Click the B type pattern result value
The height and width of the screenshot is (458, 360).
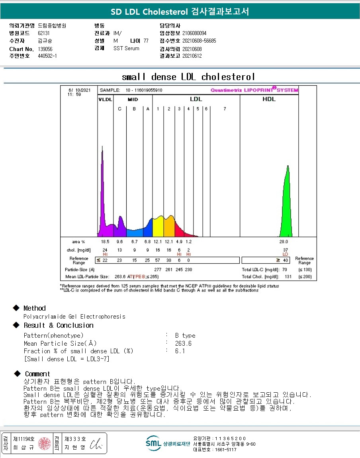pyautogui.click(x=185, y=335)
